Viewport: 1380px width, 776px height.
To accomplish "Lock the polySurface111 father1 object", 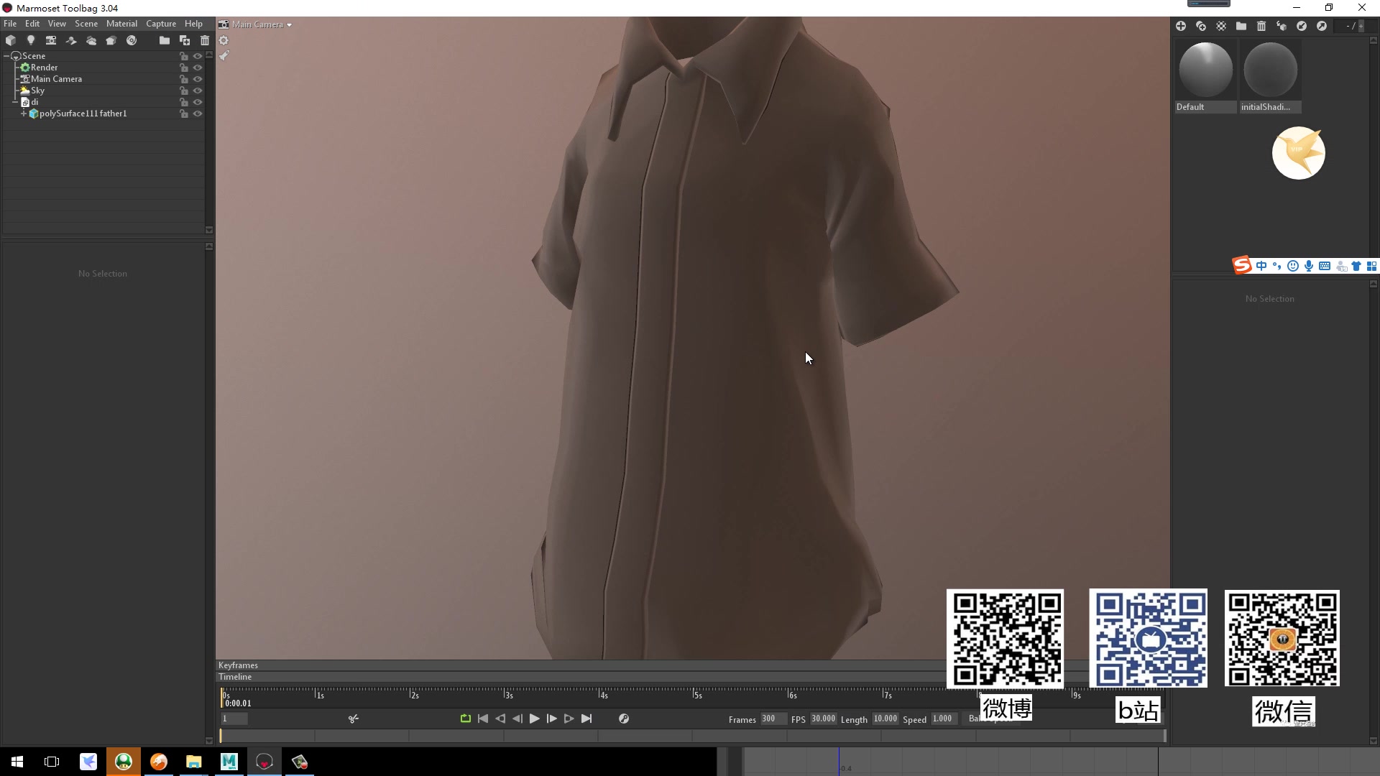I will 183,114.
